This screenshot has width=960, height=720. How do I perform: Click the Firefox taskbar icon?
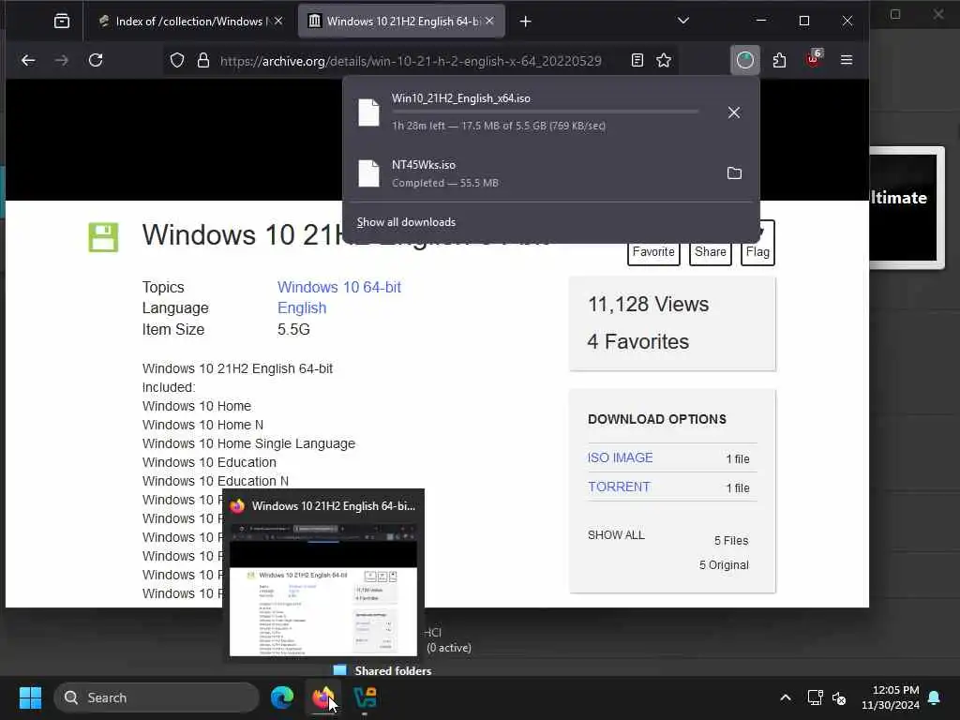coord(323,697)
